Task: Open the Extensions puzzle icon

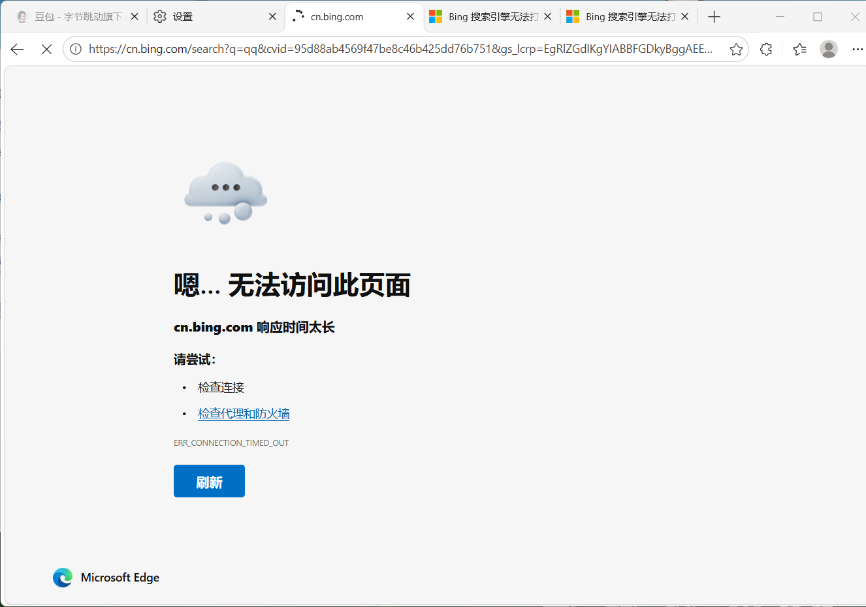Action: pos(766,49)
